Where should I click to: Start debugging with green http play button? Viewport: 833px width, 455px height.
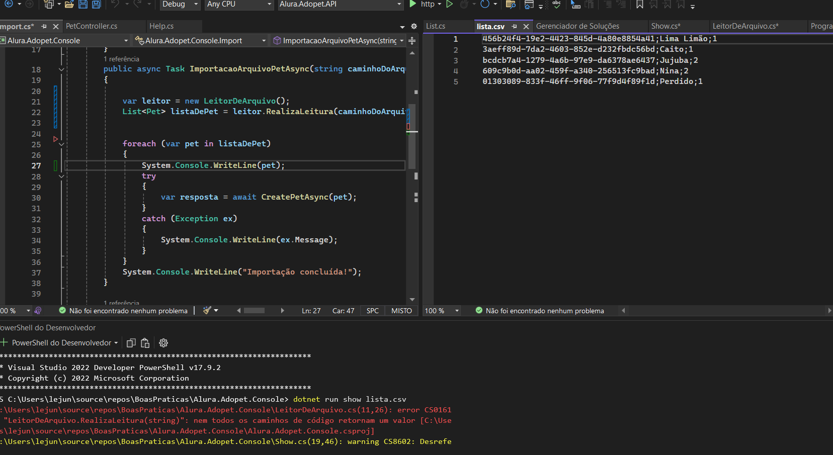pos(413,4)
